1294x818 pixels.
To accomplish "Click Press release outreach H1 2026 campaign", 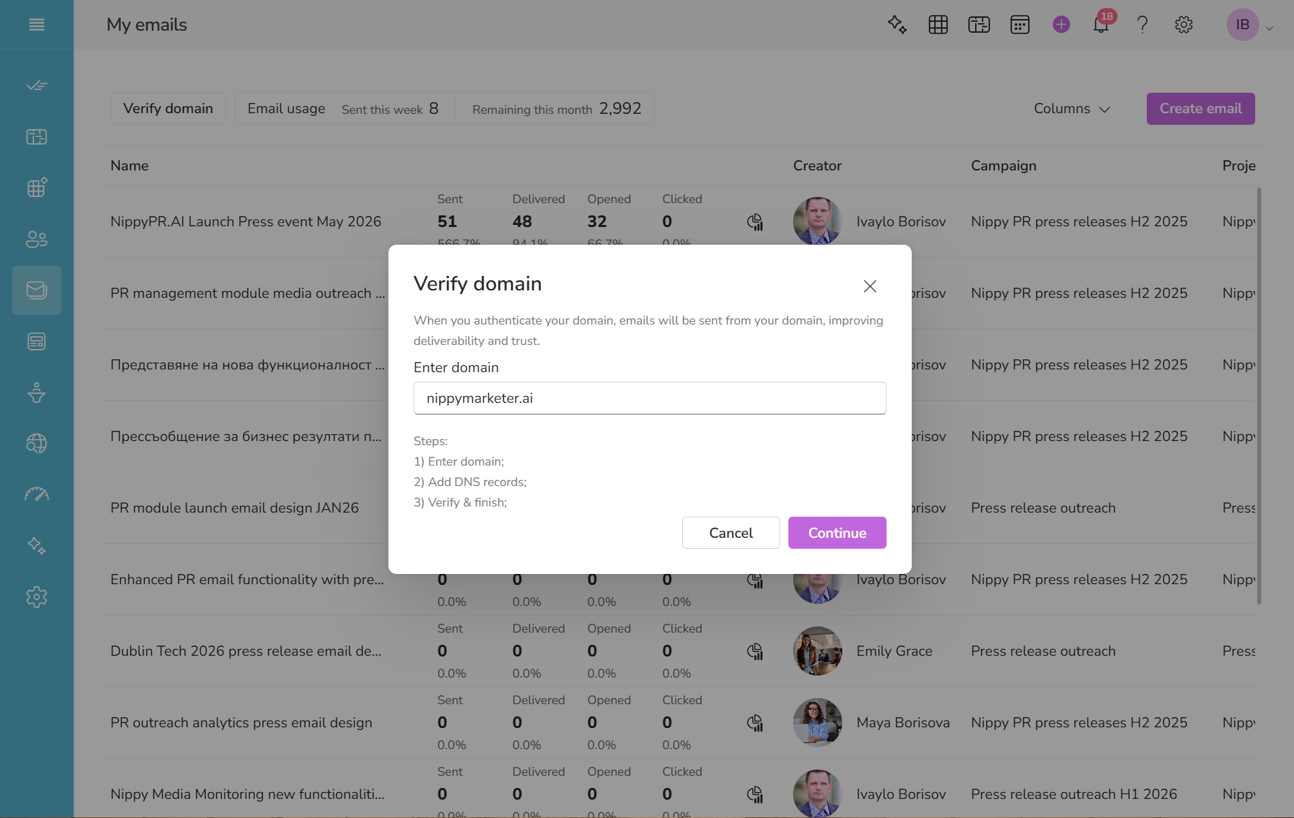I will tap(1074, 794).
